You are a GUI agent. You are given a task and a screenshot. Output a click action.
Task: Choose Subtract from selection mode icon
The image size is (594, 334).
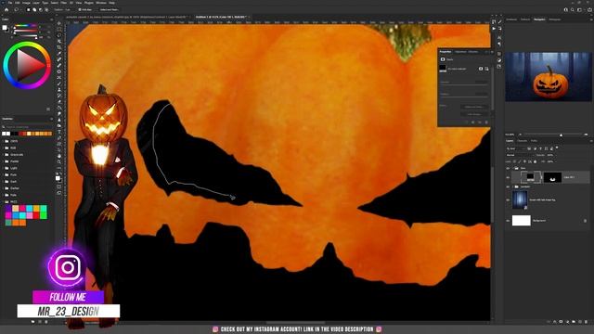[41, 10]
